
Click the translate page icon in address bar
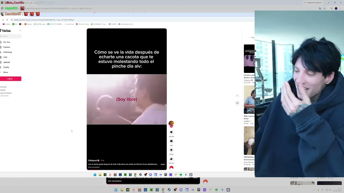pyautogui.click(x=320, y=9)
